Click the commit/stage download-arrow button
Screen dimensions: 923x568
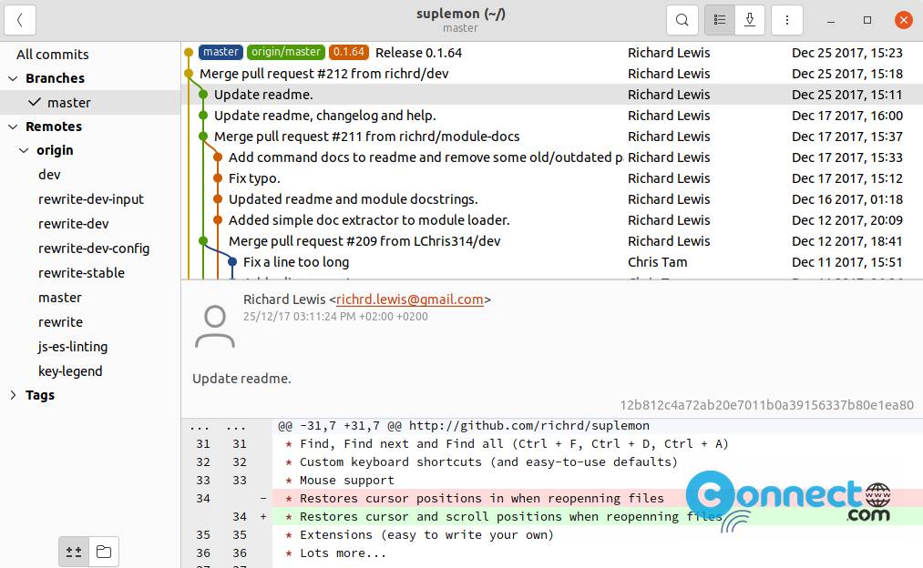tap(750, 20)
